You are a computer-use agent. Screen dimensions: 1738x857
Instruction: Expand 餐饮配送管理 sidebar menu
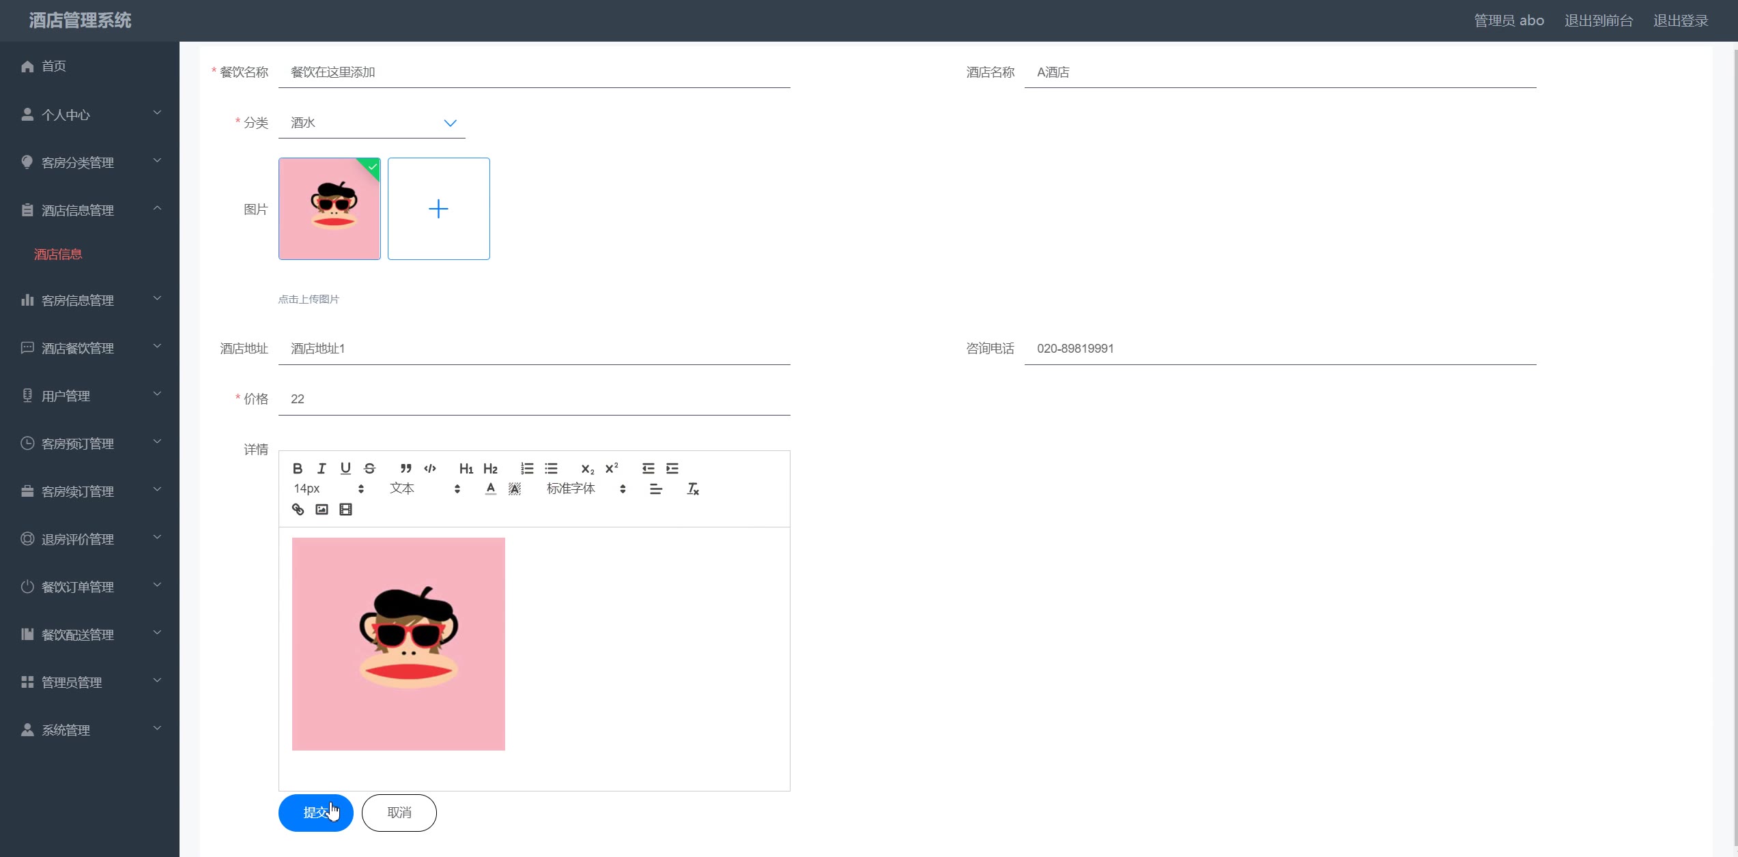pyautogui.click(x=89, y=635)
